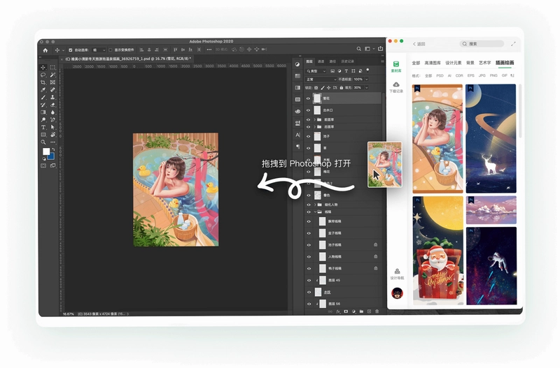Select the 设计元素 category tab
Screen dimensions: 560x368
454,63
